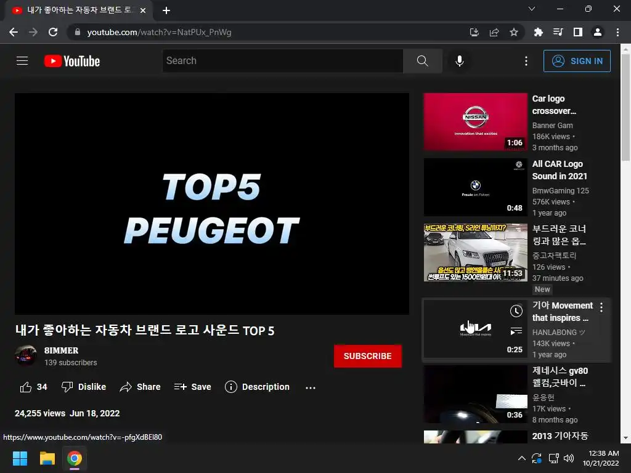Click HANLABONG channel name

click(558, 332)
